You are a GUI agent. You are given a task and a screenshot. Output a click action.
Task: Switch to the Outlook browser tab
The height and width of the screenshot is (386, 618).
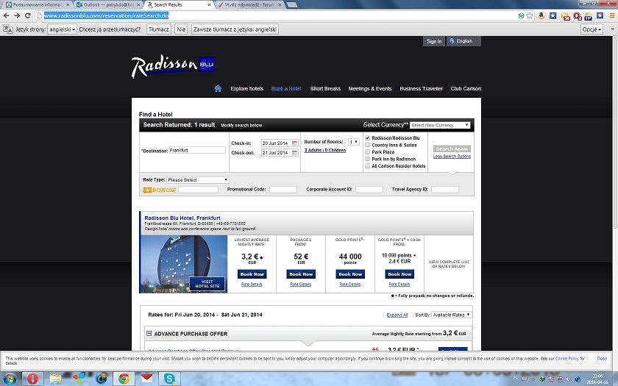tap(109, 4)
